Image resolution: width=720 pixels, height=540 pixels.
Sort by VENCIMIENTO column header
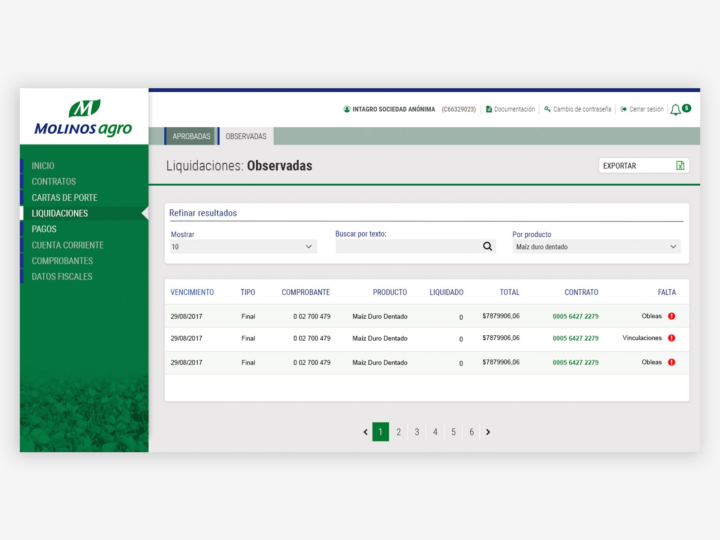tap(192, 292)
